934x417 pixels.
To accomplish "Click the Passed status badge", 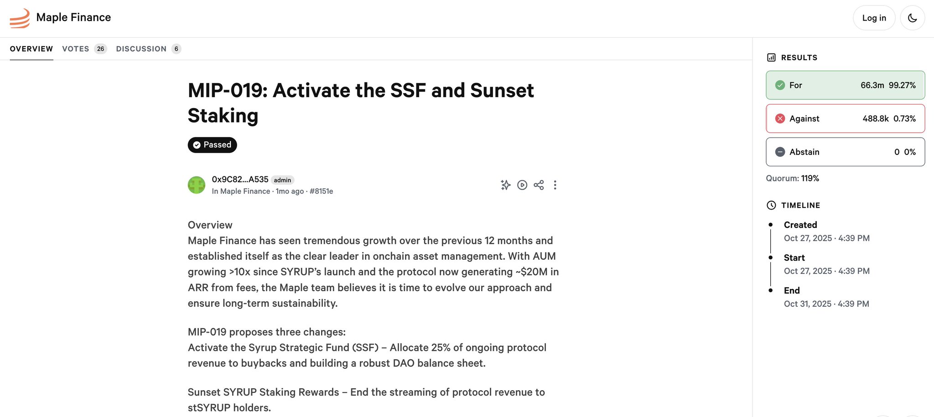I will pos(212,145).
